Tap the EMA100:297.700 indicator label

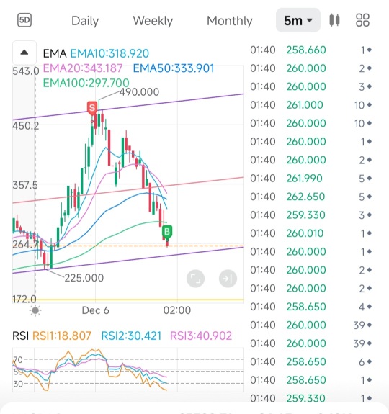click(x=86, y=84)
